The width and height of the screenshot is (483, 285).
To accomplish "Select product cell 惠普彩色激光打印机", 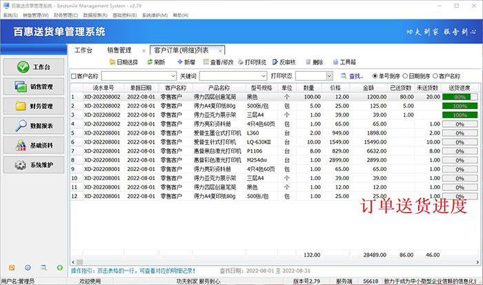I will click(217, 160).
